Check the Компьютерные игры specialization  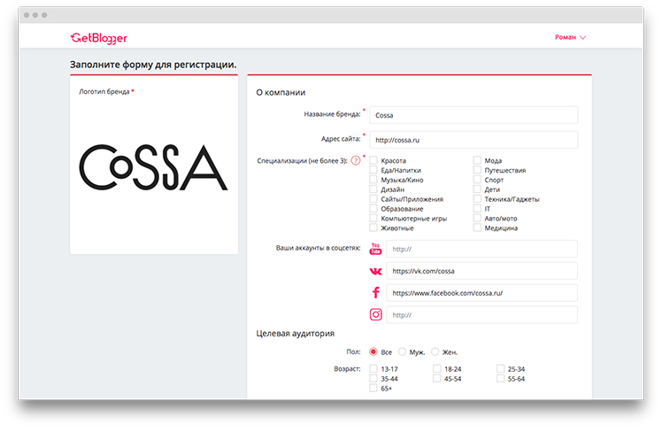click(x=373, y=219)
